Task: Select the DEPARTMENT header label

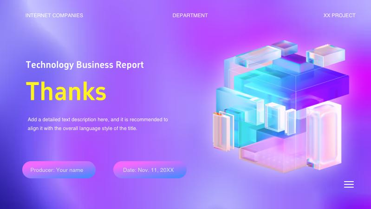Action: (190, 15)
